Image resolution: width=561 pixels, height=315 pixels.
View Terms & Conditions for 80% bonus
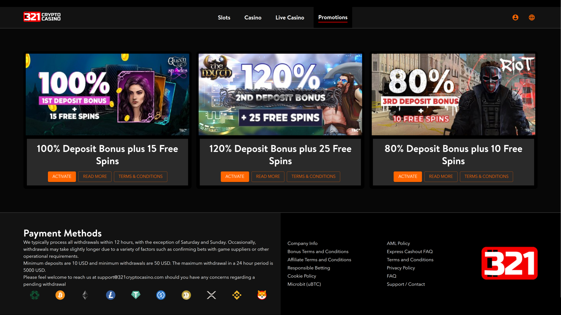click(x=486, y=176)
